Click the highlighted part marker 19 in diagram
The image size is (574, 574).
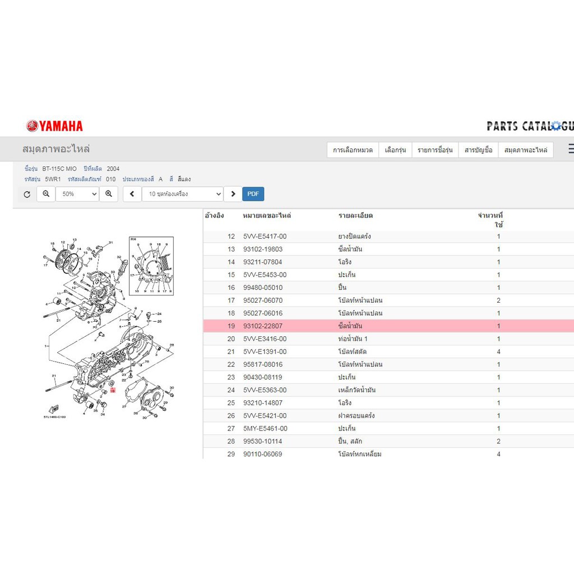pyautogui.click(x=112, y=391)
